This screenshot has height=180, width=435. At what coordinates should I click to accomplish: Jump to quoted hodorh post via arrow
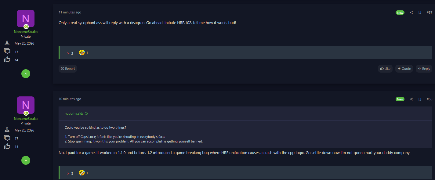coord(86,113)
